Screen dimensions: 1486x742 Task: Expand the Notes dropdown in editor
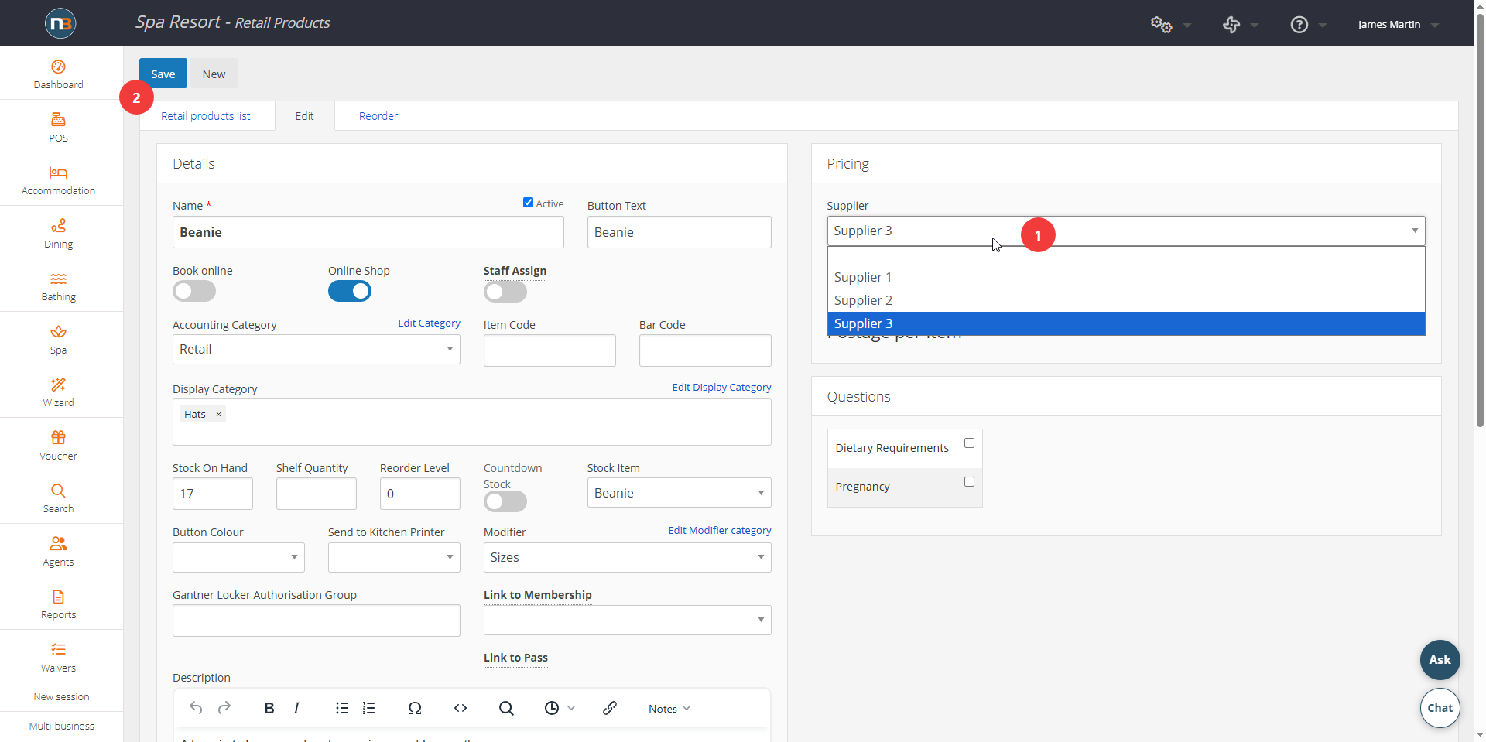point(670,709)
